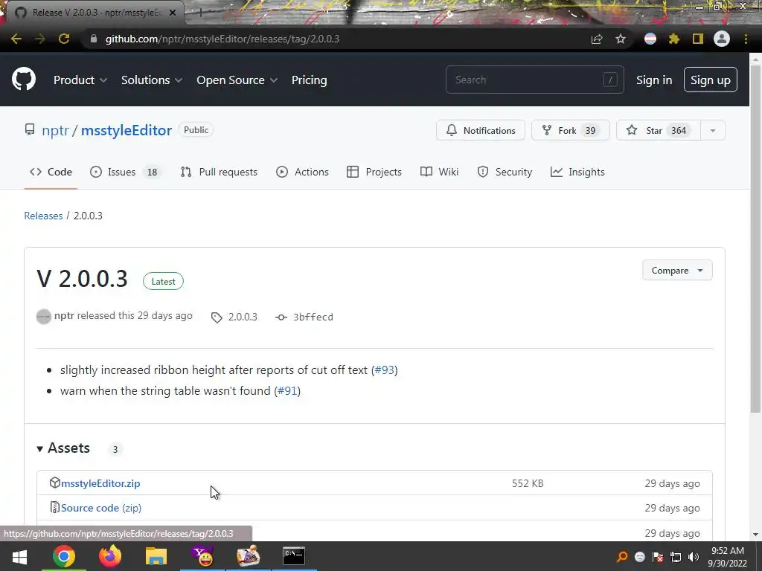Go back with the browser back arrow
Viewport: 762px width, 571px height.
point(16,39)
